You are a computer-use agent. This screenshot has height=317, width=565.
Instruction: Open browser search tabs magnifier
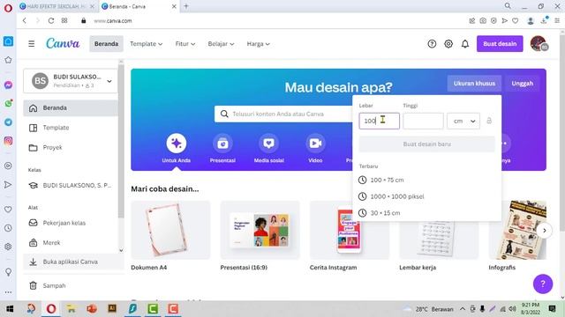click(508, 6)
